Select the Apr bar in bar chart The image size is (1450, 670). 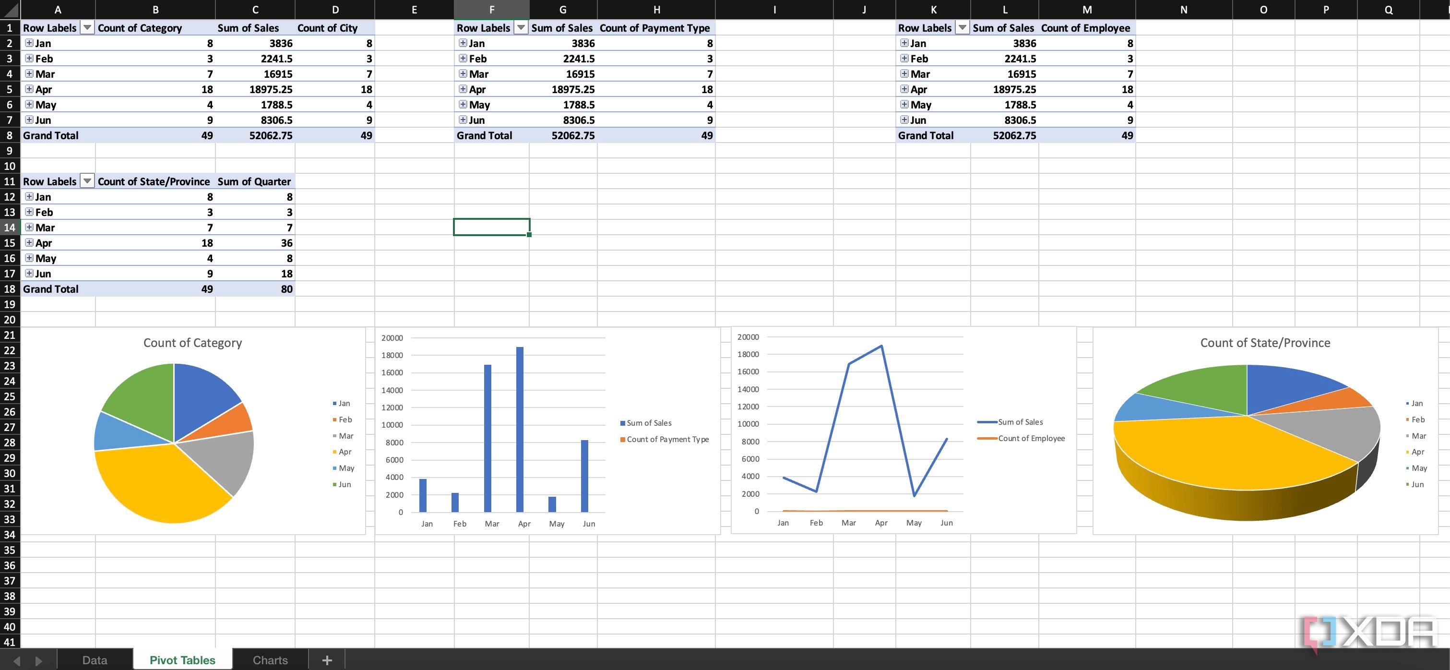520,429
